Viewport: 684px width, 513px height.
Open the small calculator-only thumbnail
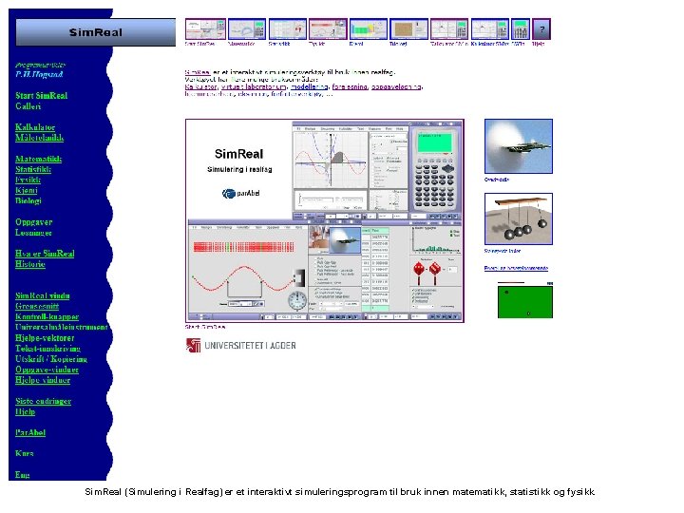click(521, 29)
